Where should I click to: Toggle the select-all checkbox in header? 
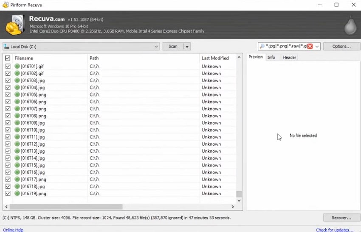[x=8, y=58]
